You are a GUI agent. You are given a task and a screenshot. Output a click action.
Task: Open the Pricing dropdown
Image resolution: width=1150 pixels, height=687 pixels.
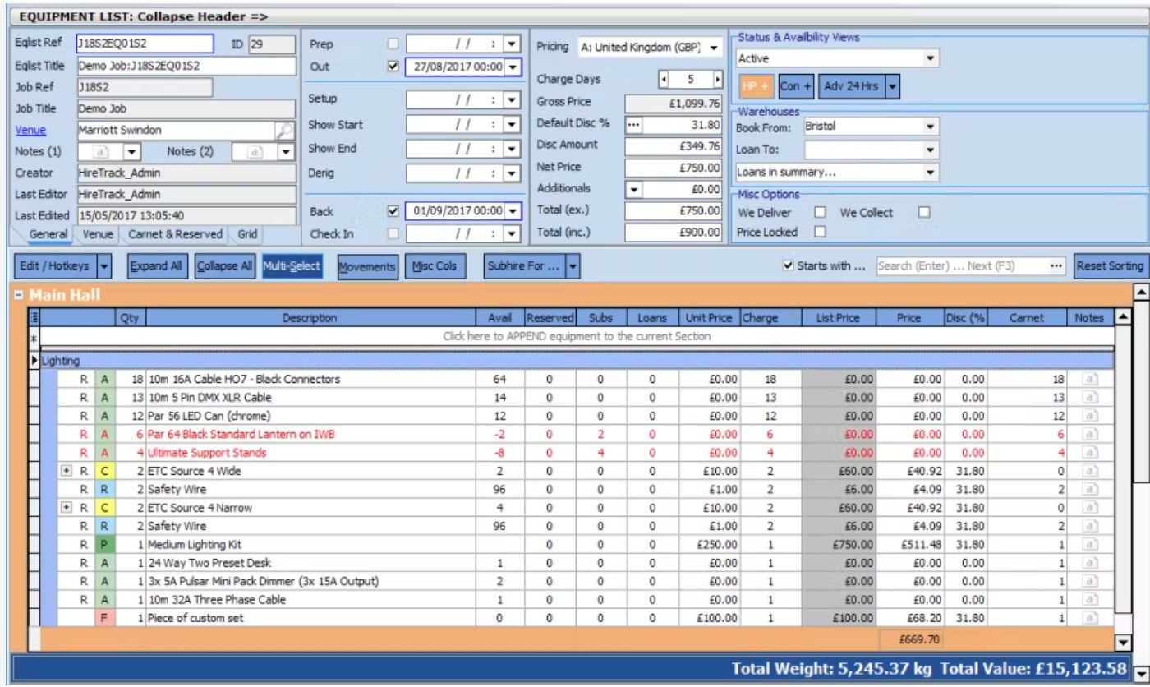click(x=714, y=47)
